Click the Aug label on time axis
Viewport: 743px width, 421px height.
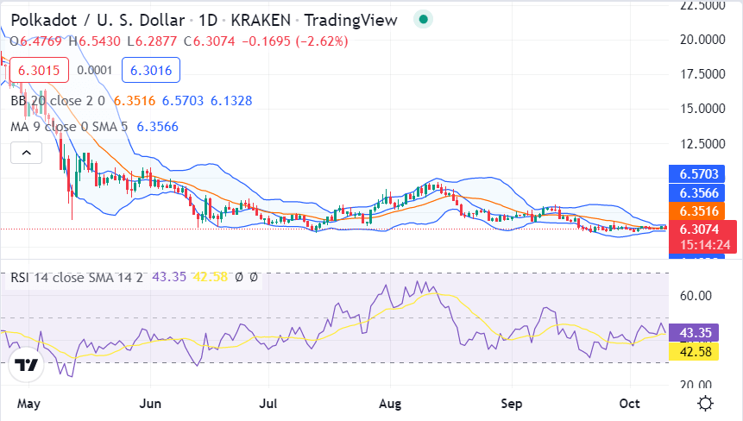coord(390,404)
